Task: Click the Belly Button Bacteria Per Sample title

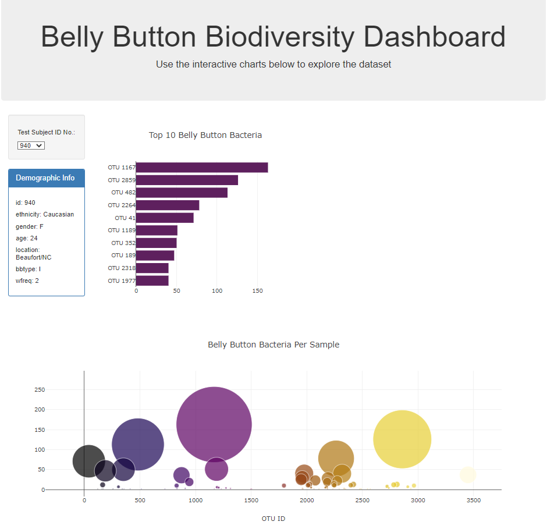Action: [273, 345]
